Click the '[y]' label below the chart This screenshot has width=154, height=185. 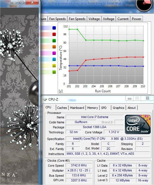[61, 91]
